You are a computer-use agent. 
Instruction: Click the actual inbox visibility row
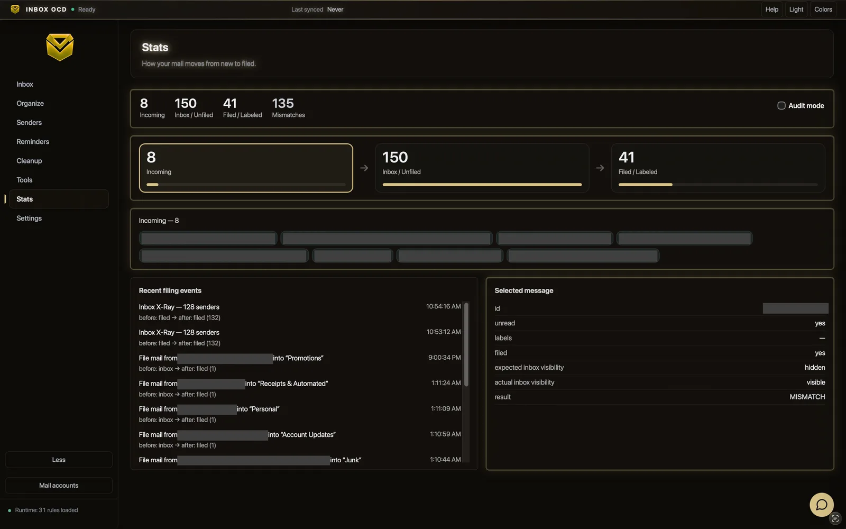660,382
